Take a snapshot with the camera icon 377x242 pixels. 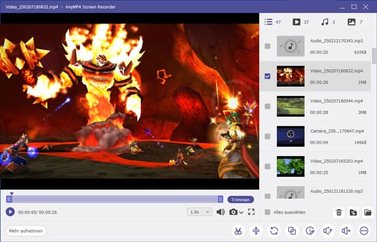tap(233, 212)
